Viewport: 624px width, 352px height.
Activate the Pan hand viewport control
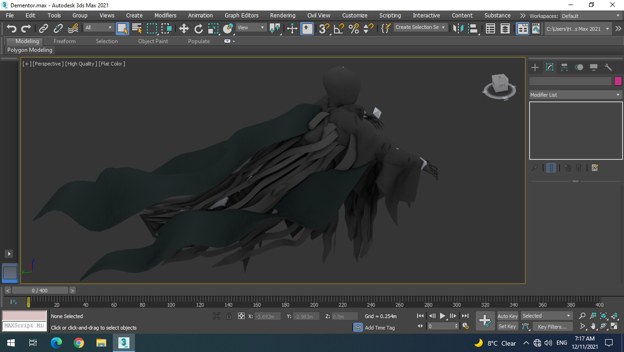593,326
